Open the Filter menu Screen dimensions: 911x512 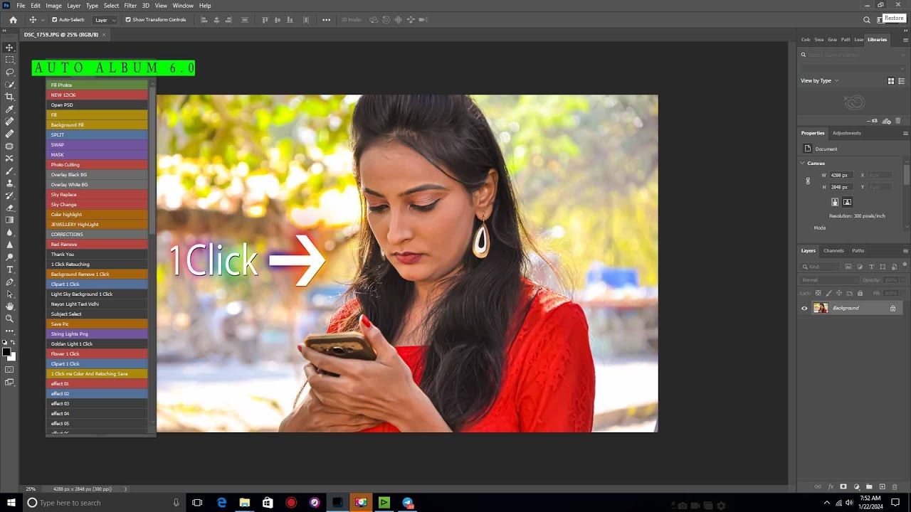pyautogui.click(x=130, y=6)
